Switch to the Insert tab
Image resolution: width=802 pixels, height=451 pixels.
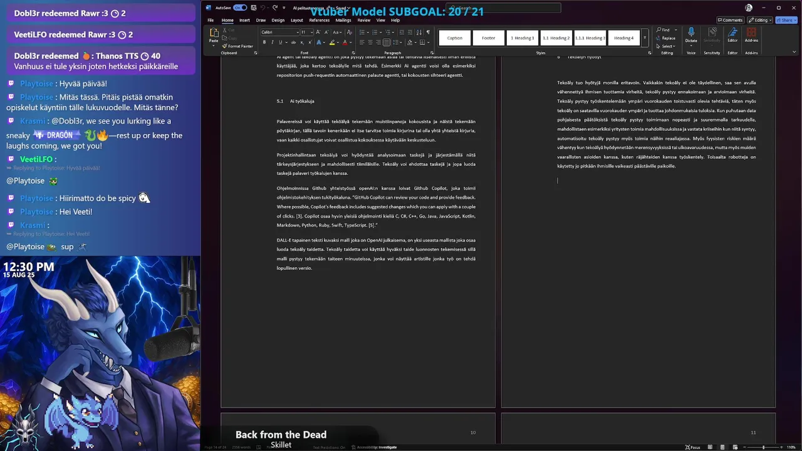click(244, 20)
